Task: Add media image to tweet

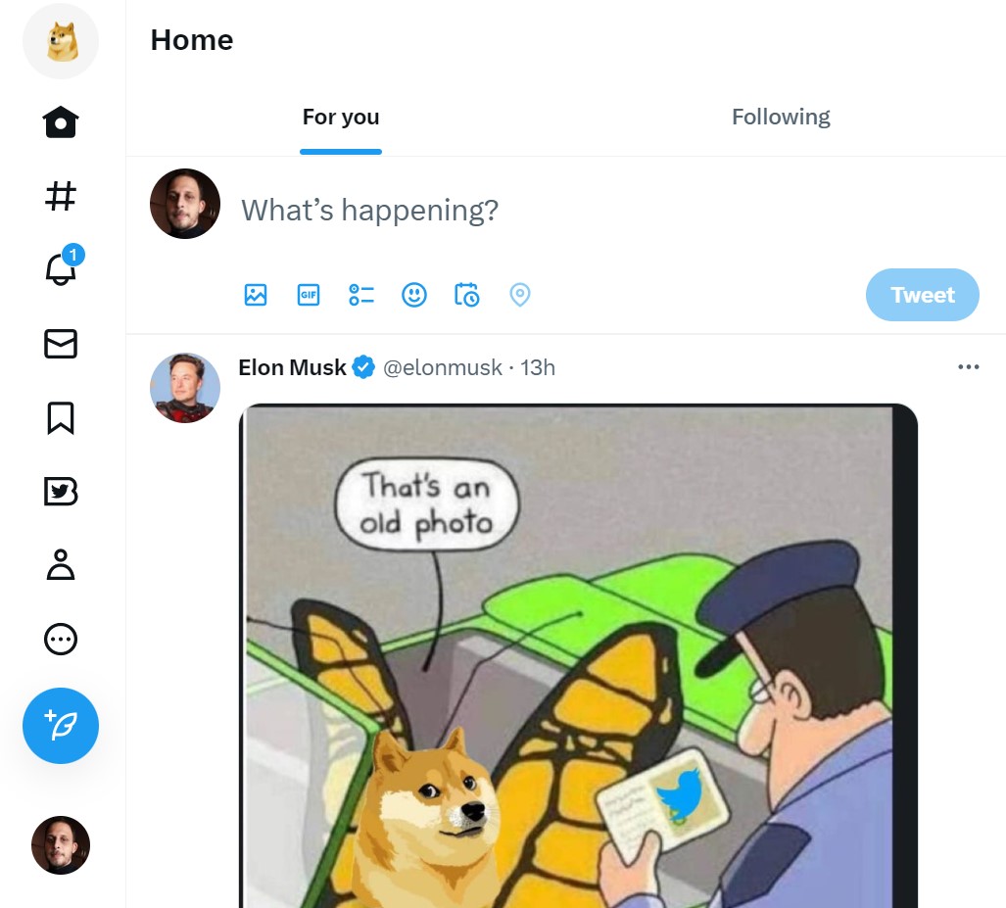Action: pos(256,295)
